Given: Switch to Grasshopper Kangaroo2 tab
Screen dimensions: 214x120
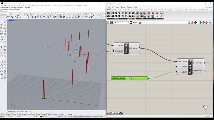Looking at the screenshot, I should pyautogui.click(x=178, y=10).
